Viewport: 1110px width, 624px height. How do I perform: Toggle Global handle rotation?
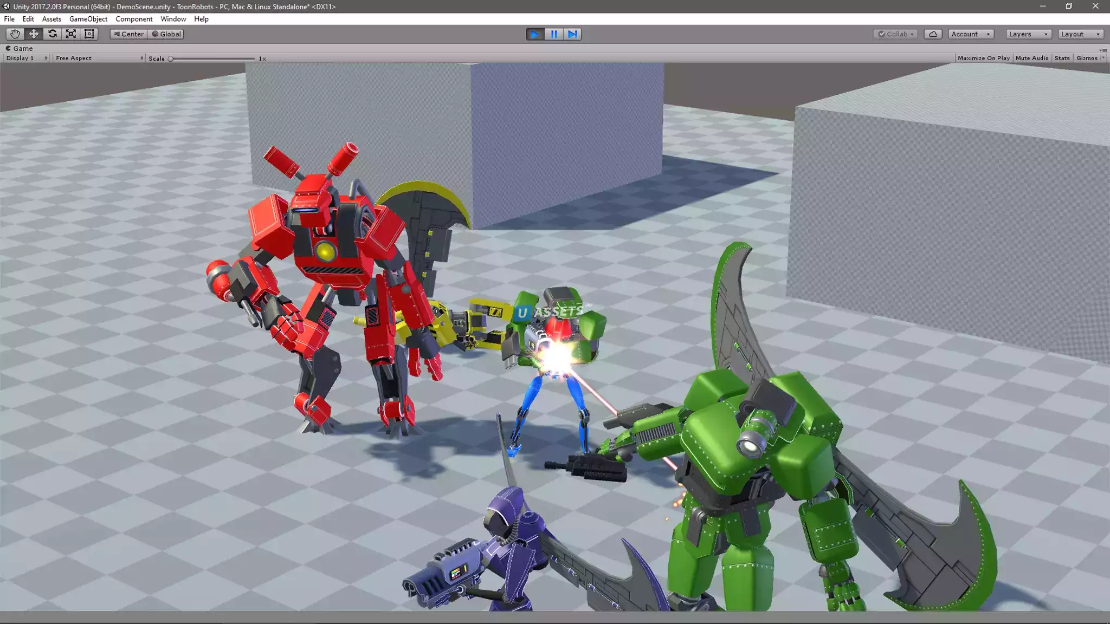tap(166, 34)
